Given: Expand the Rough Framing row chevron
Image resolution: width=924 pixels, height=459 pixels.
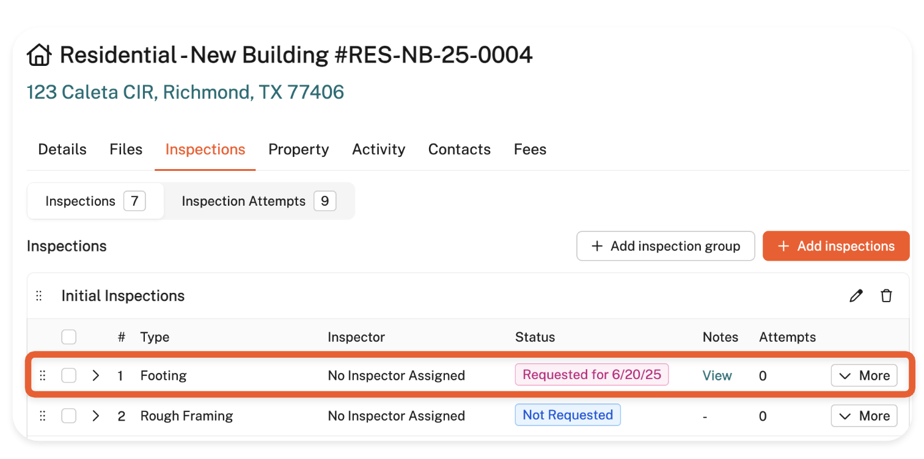Looking at the screenshot, I should (x=96, y=416).
